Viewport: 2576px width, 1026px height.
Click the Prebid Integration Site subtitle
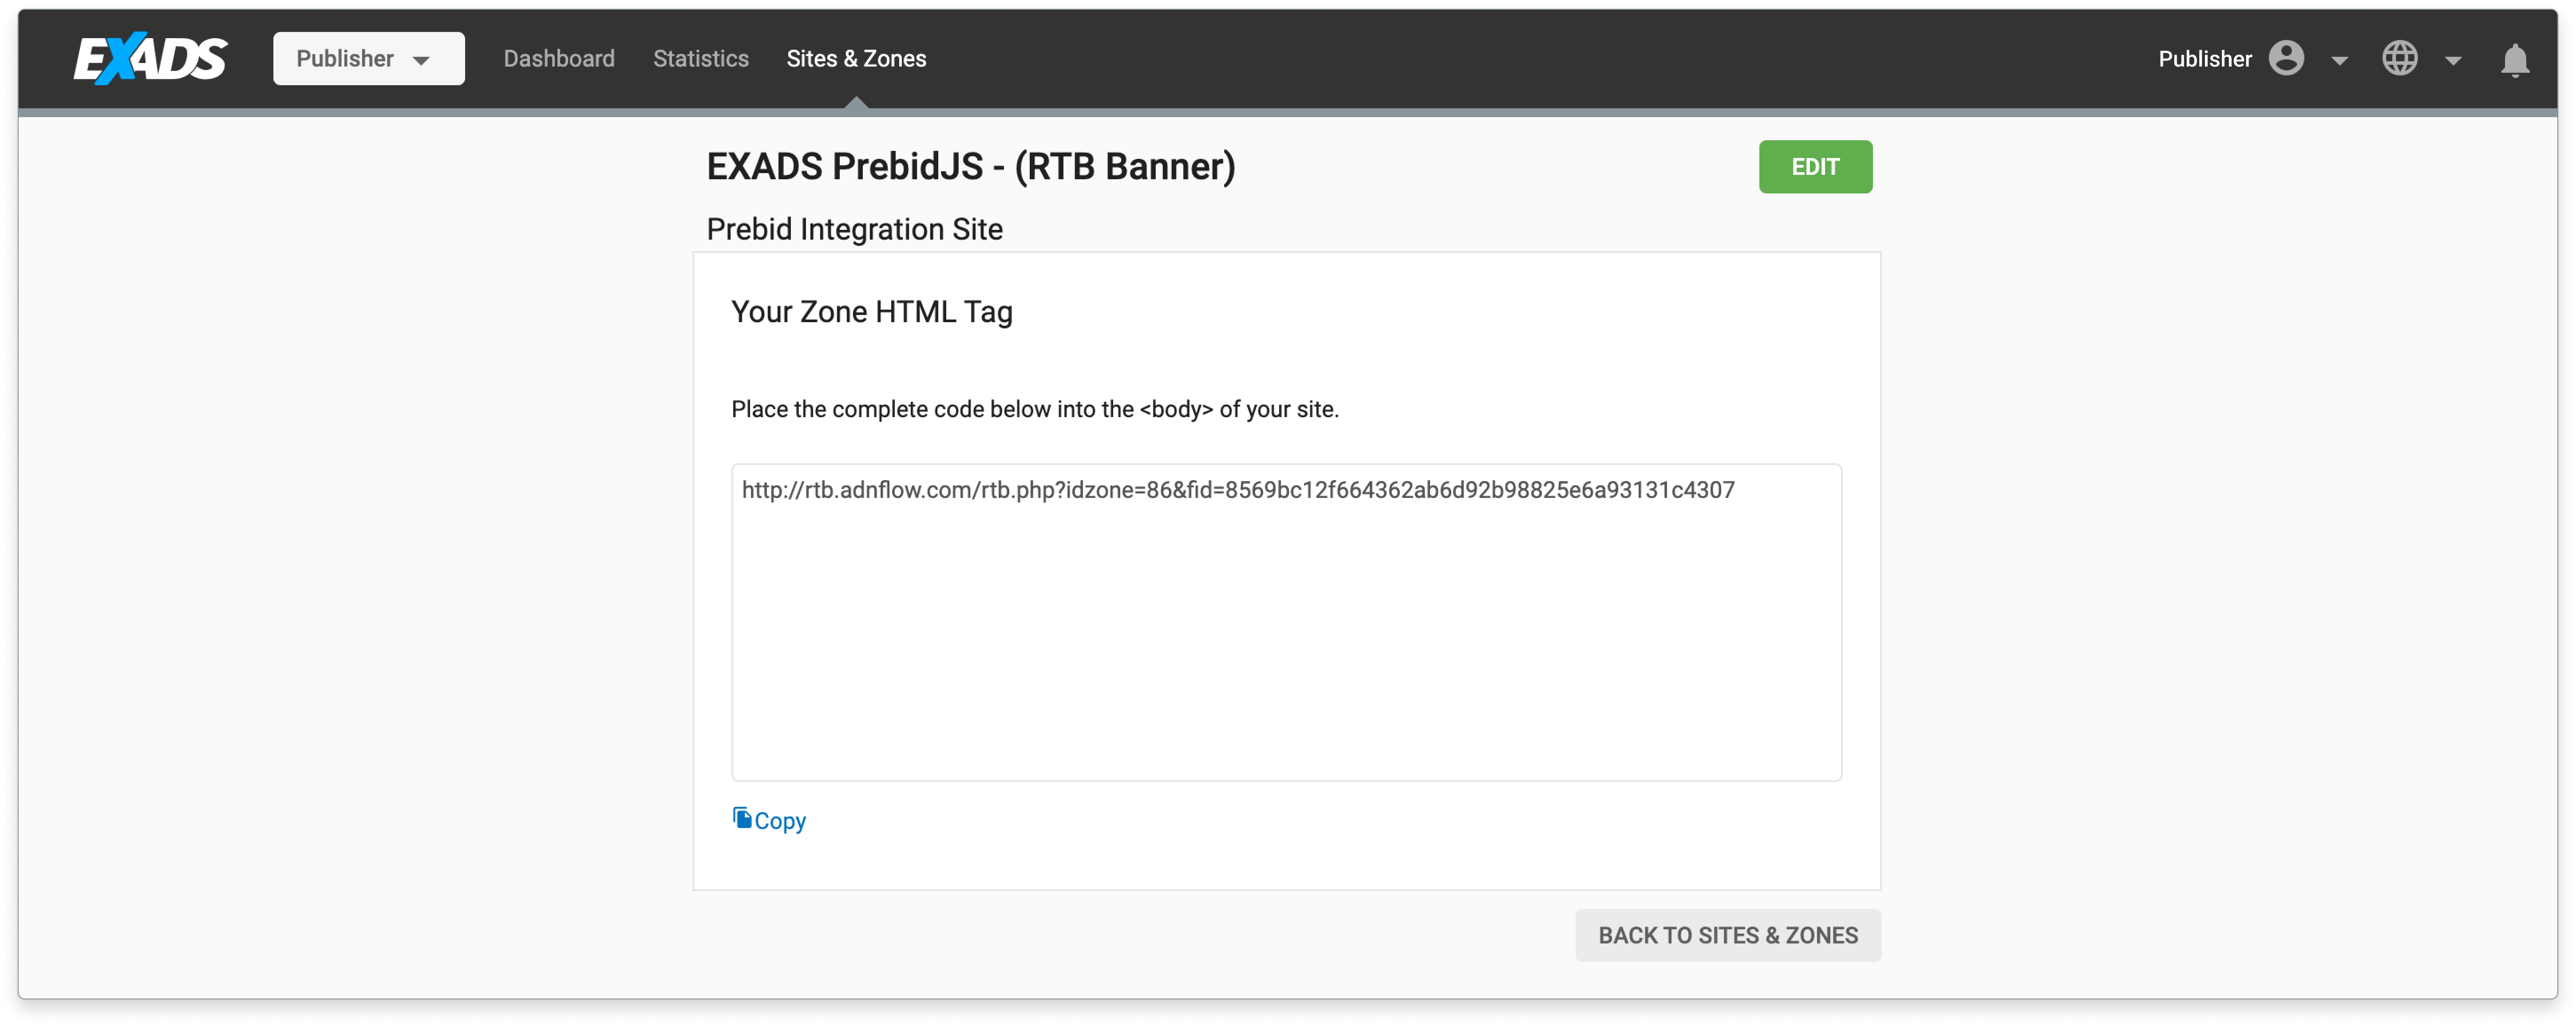tap(854, 229)
